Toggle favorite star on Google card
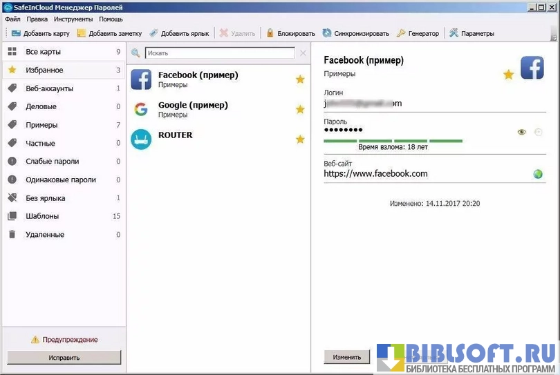 (300, 109)
